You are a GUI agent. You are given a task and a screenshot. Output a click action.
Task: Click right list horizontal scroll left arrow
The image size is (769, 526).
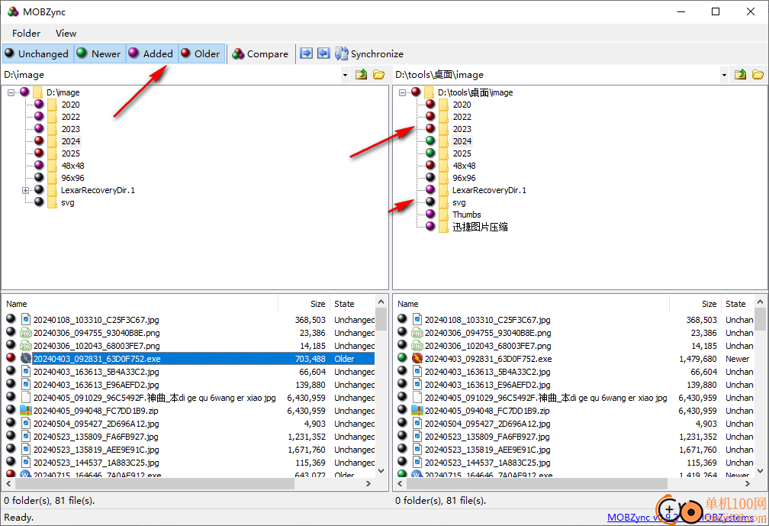401,484
